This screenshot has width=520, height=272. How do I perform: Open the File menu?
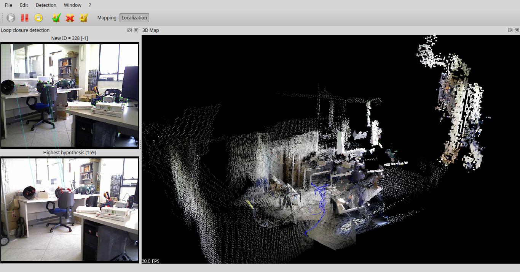tap(8, 5)
